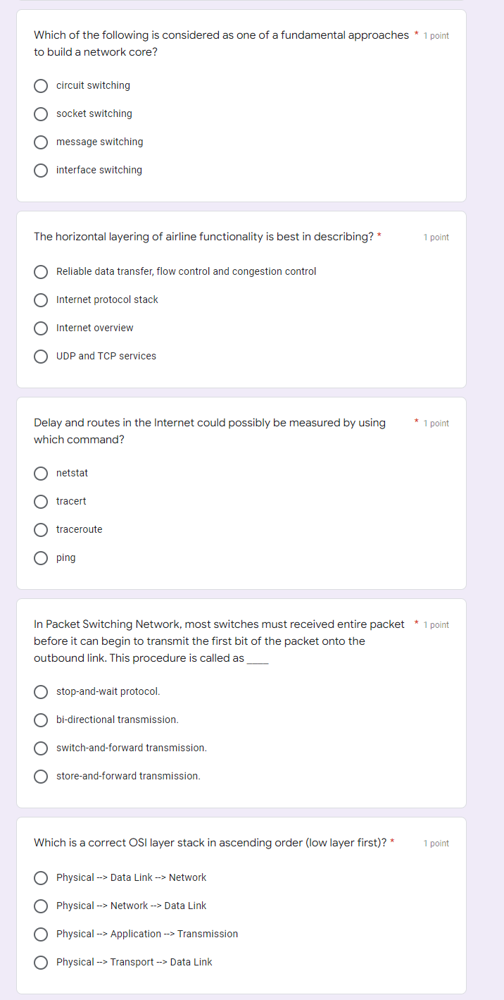Pick "UDP and TCP services" radio button
Image resolution: width=504 pixels, height=1000 pixels.
tap(42, 356)
